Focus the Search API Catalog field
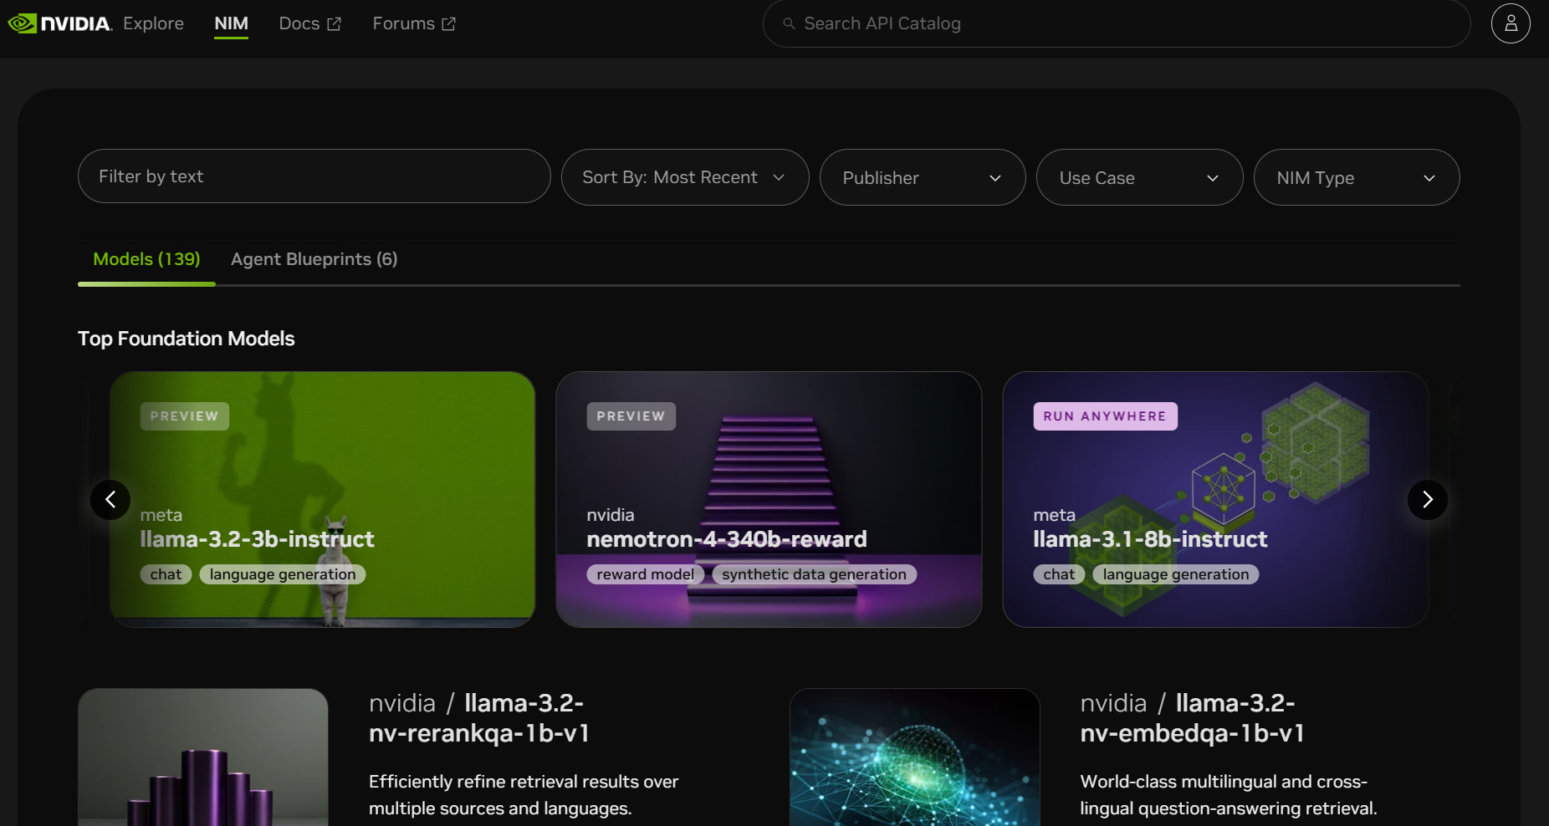The height and width of the screenshot is (826, 1549). pyautogui.click(x=1117, y=23)
